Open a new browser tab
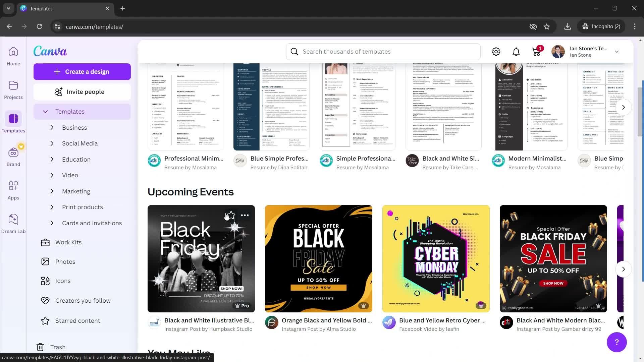Viewport: 644px width, 362px height. point(122,8)
